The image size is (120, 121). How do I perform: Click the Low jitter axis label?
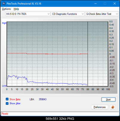(4, 86)
